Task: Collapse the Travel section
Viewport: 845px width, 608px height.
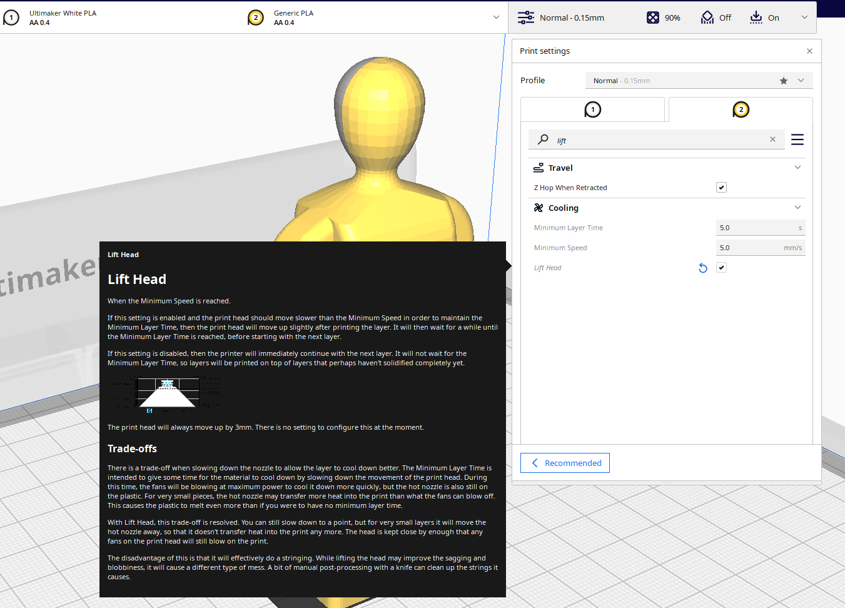Action: pyautogui.click(x=797, y=167)
